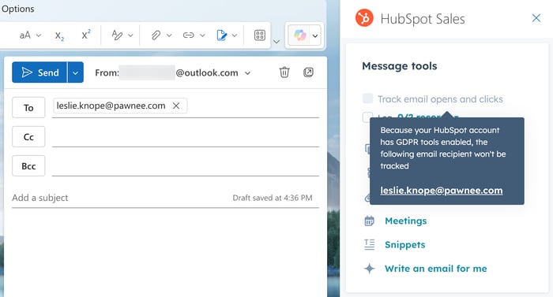
Task: Open the Send options dropdown
Action: [x=76, y=72]
